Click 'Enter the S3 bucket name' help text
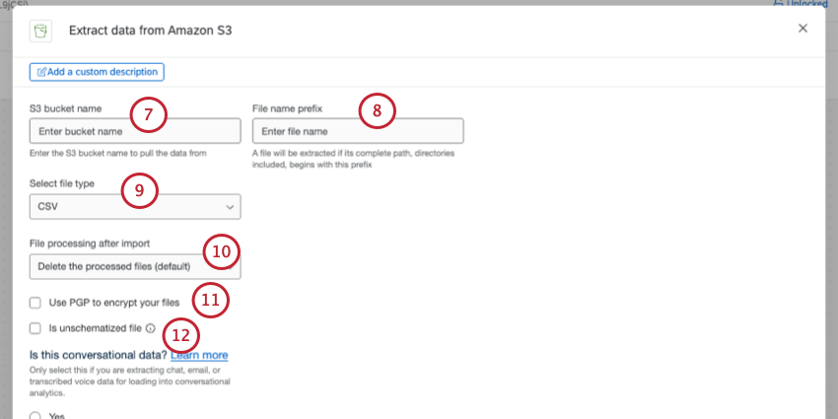 118,154
